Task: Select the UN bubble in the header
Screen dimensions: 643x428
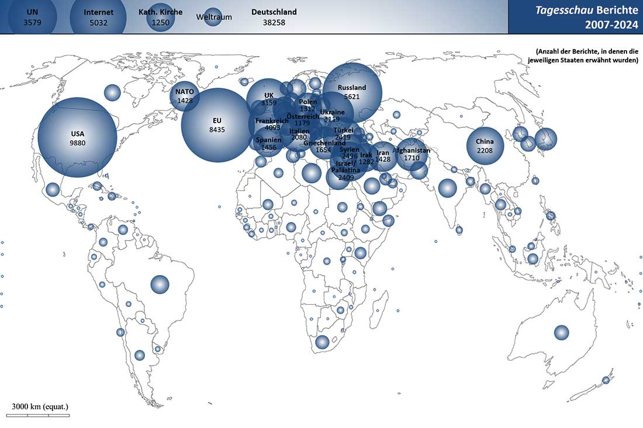Action: [x=32, y=17]
